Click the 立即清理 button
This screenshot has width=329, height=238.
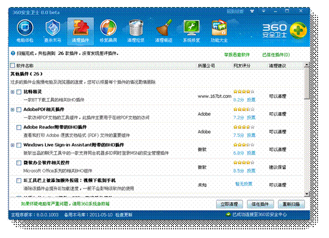pos(229,204)
